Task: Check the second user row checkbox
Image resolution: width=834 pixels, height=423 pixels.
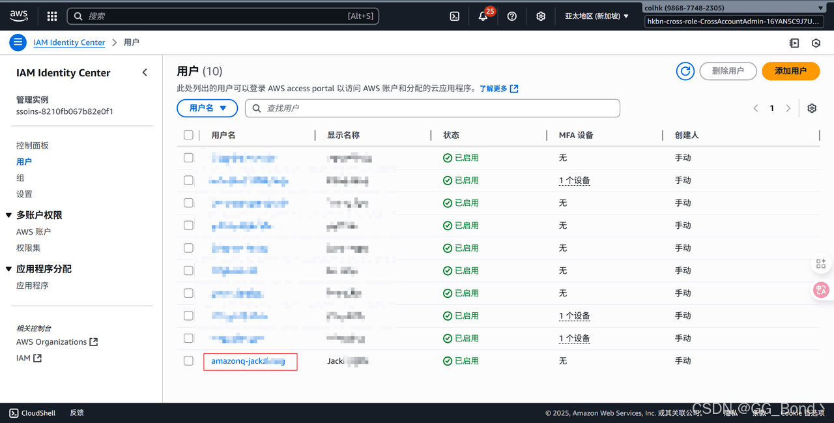Action: [188, 180]
